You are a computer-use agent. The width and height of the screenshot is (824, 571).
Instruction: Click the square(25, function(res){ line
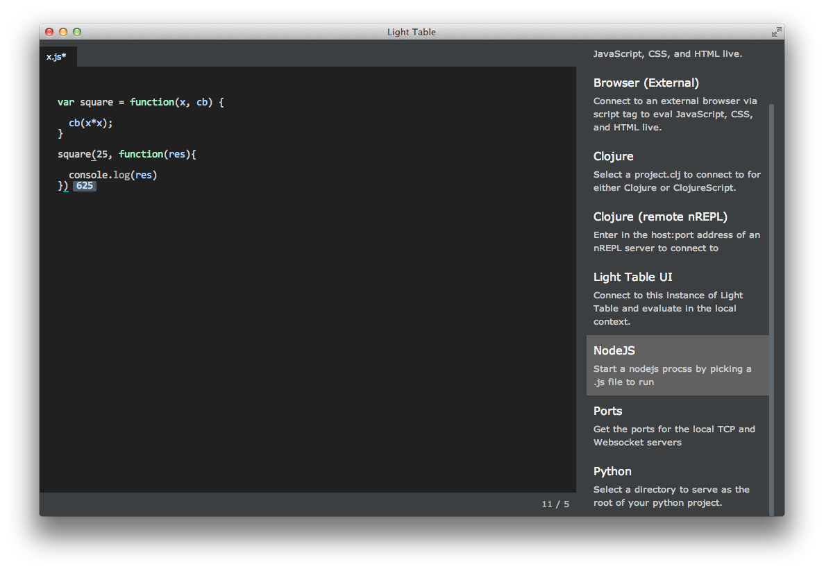tap(127, 154)
